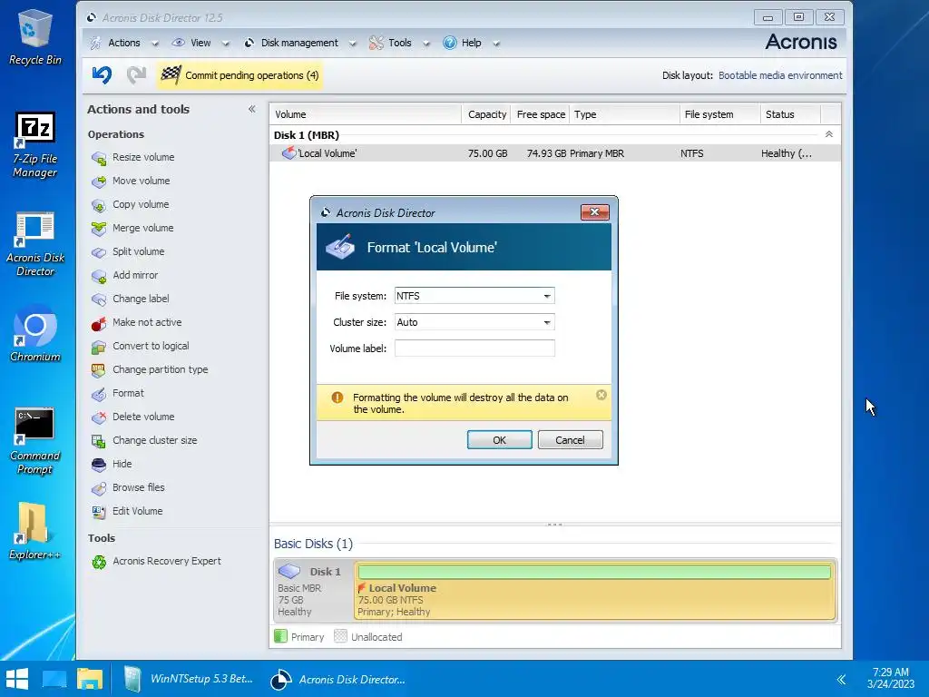The width and height of the screenshot is (929, 697).
Task: Click the Acronis Disk Director taskbar item
Action: [338, 679]
